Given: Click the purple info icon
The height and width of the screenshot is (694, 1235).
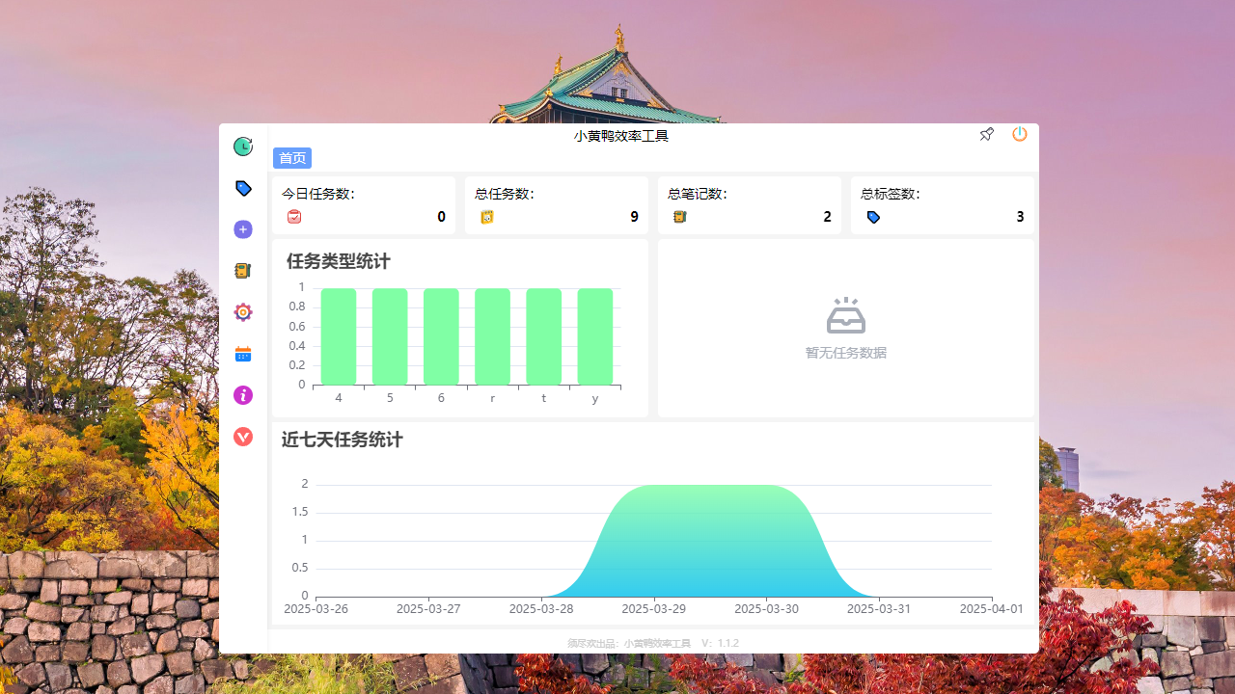Looking at the screenshot, I should (242, 395).
